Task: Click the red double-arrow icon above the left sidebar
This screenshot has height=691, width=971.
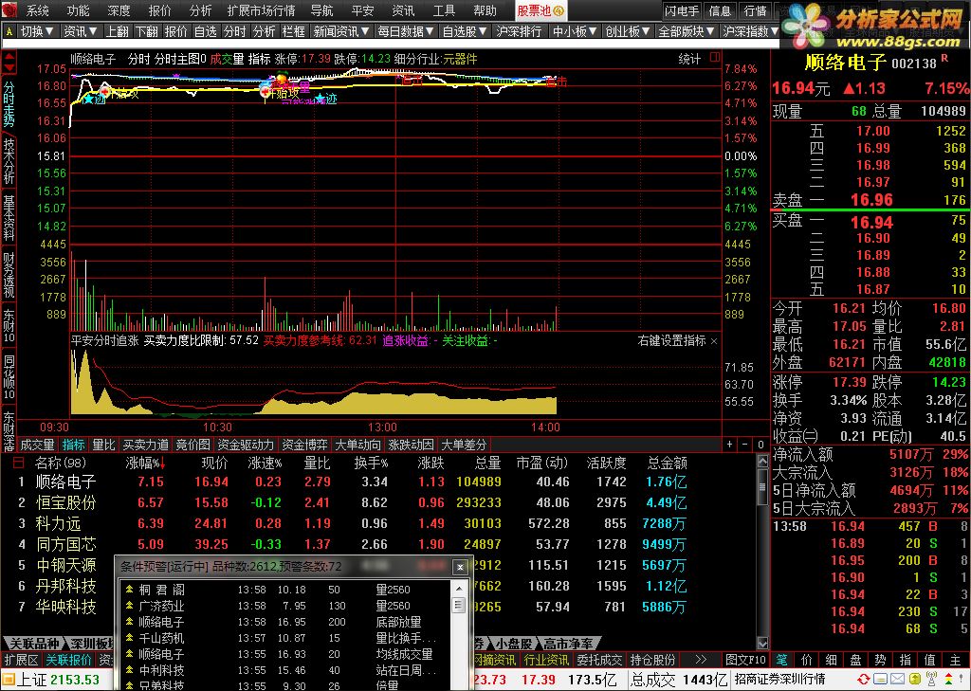Action: pyautogui.click(x=9, y=63)
